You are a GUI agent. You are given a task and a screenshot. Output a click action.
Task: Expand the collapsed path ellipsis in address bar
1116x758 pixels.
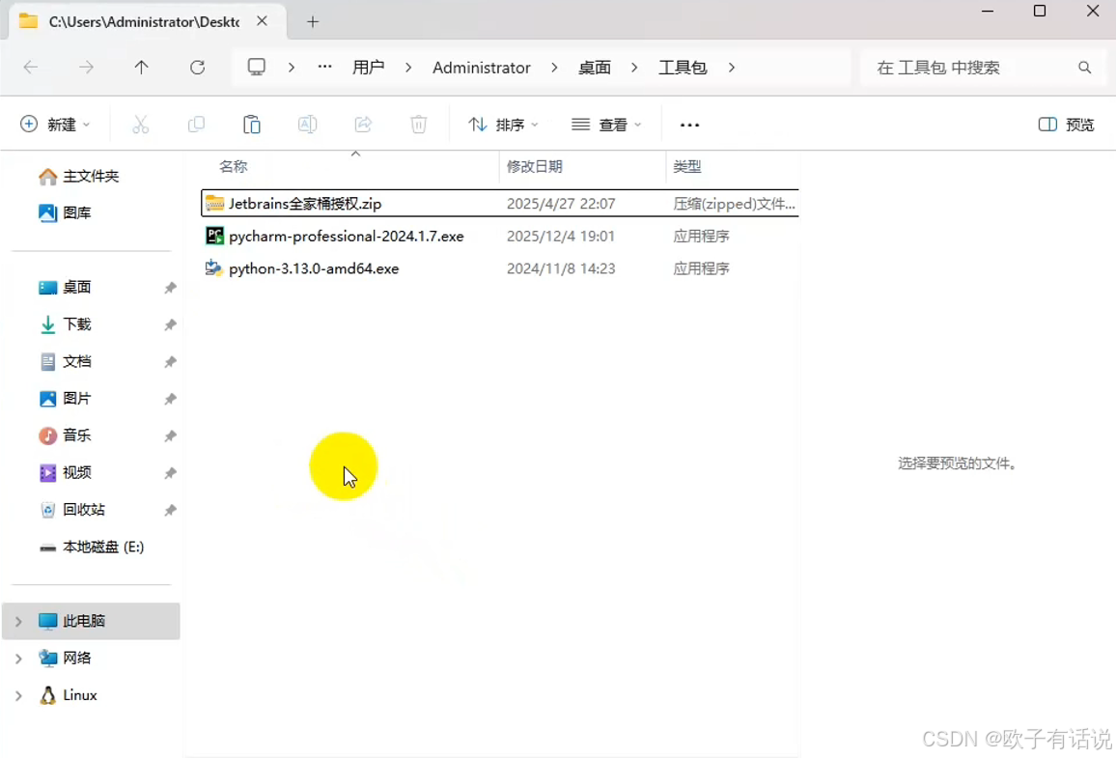click(324, 67)
